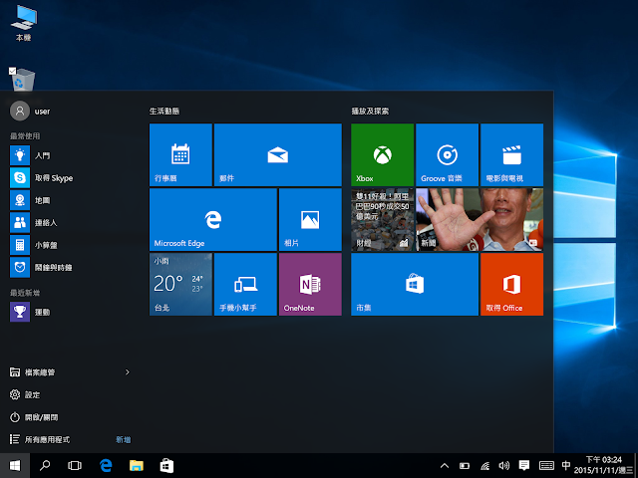Launch Edge from the taskbar

click(106, 465)
